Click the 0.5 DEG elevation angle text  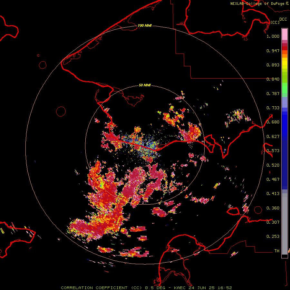[x=156, y=288]
